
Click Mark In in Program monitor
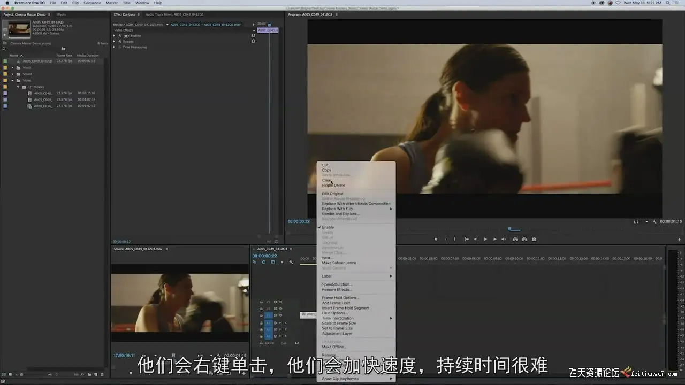(x=446, y=239)
